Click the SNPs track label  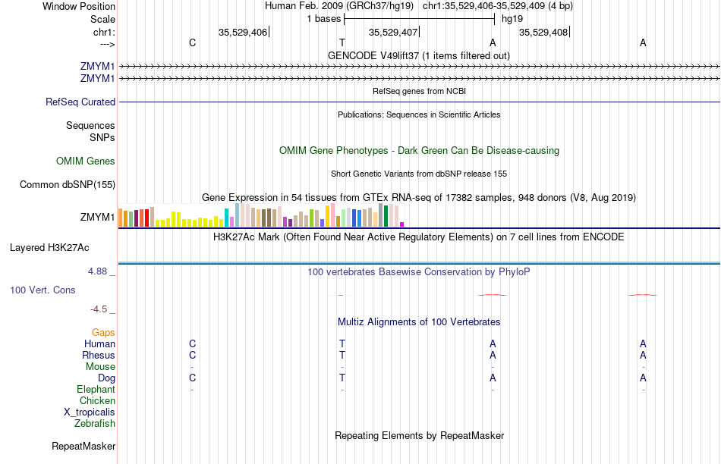[102, 137]
